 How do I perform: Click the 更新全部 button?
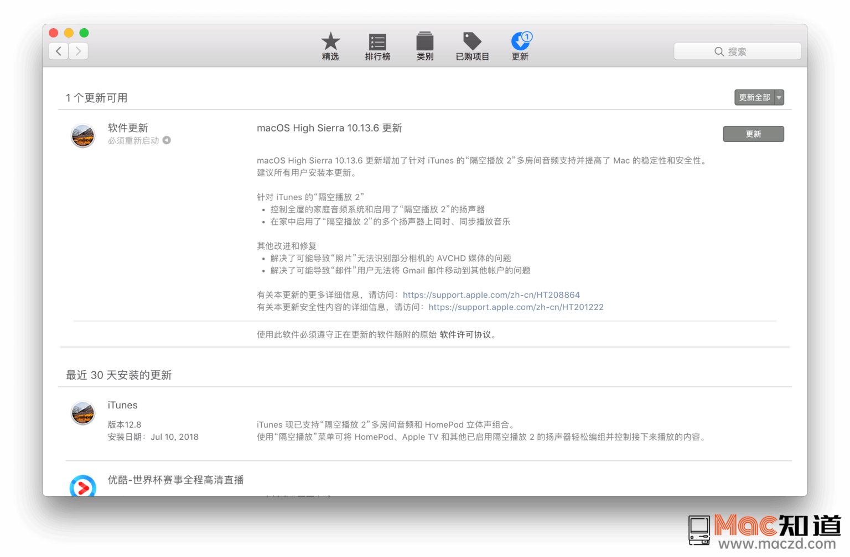click(754, 97)
